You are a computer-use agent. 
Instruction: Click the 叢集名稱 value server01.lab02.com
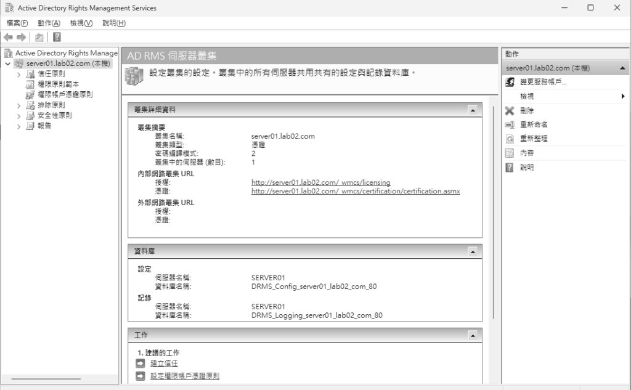click(283, 136)
